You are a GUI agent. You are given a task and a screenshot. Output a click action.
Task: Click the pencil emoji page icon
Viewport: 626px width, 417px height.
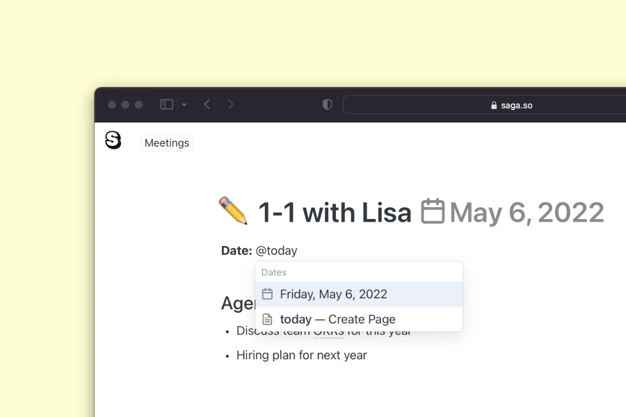(x=234, y=211)
